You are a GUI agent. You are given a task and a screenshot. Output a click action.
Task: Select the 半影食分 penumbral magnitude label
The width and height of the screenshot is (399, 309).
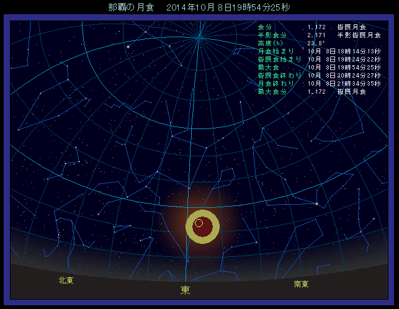(x=272, y=35)
